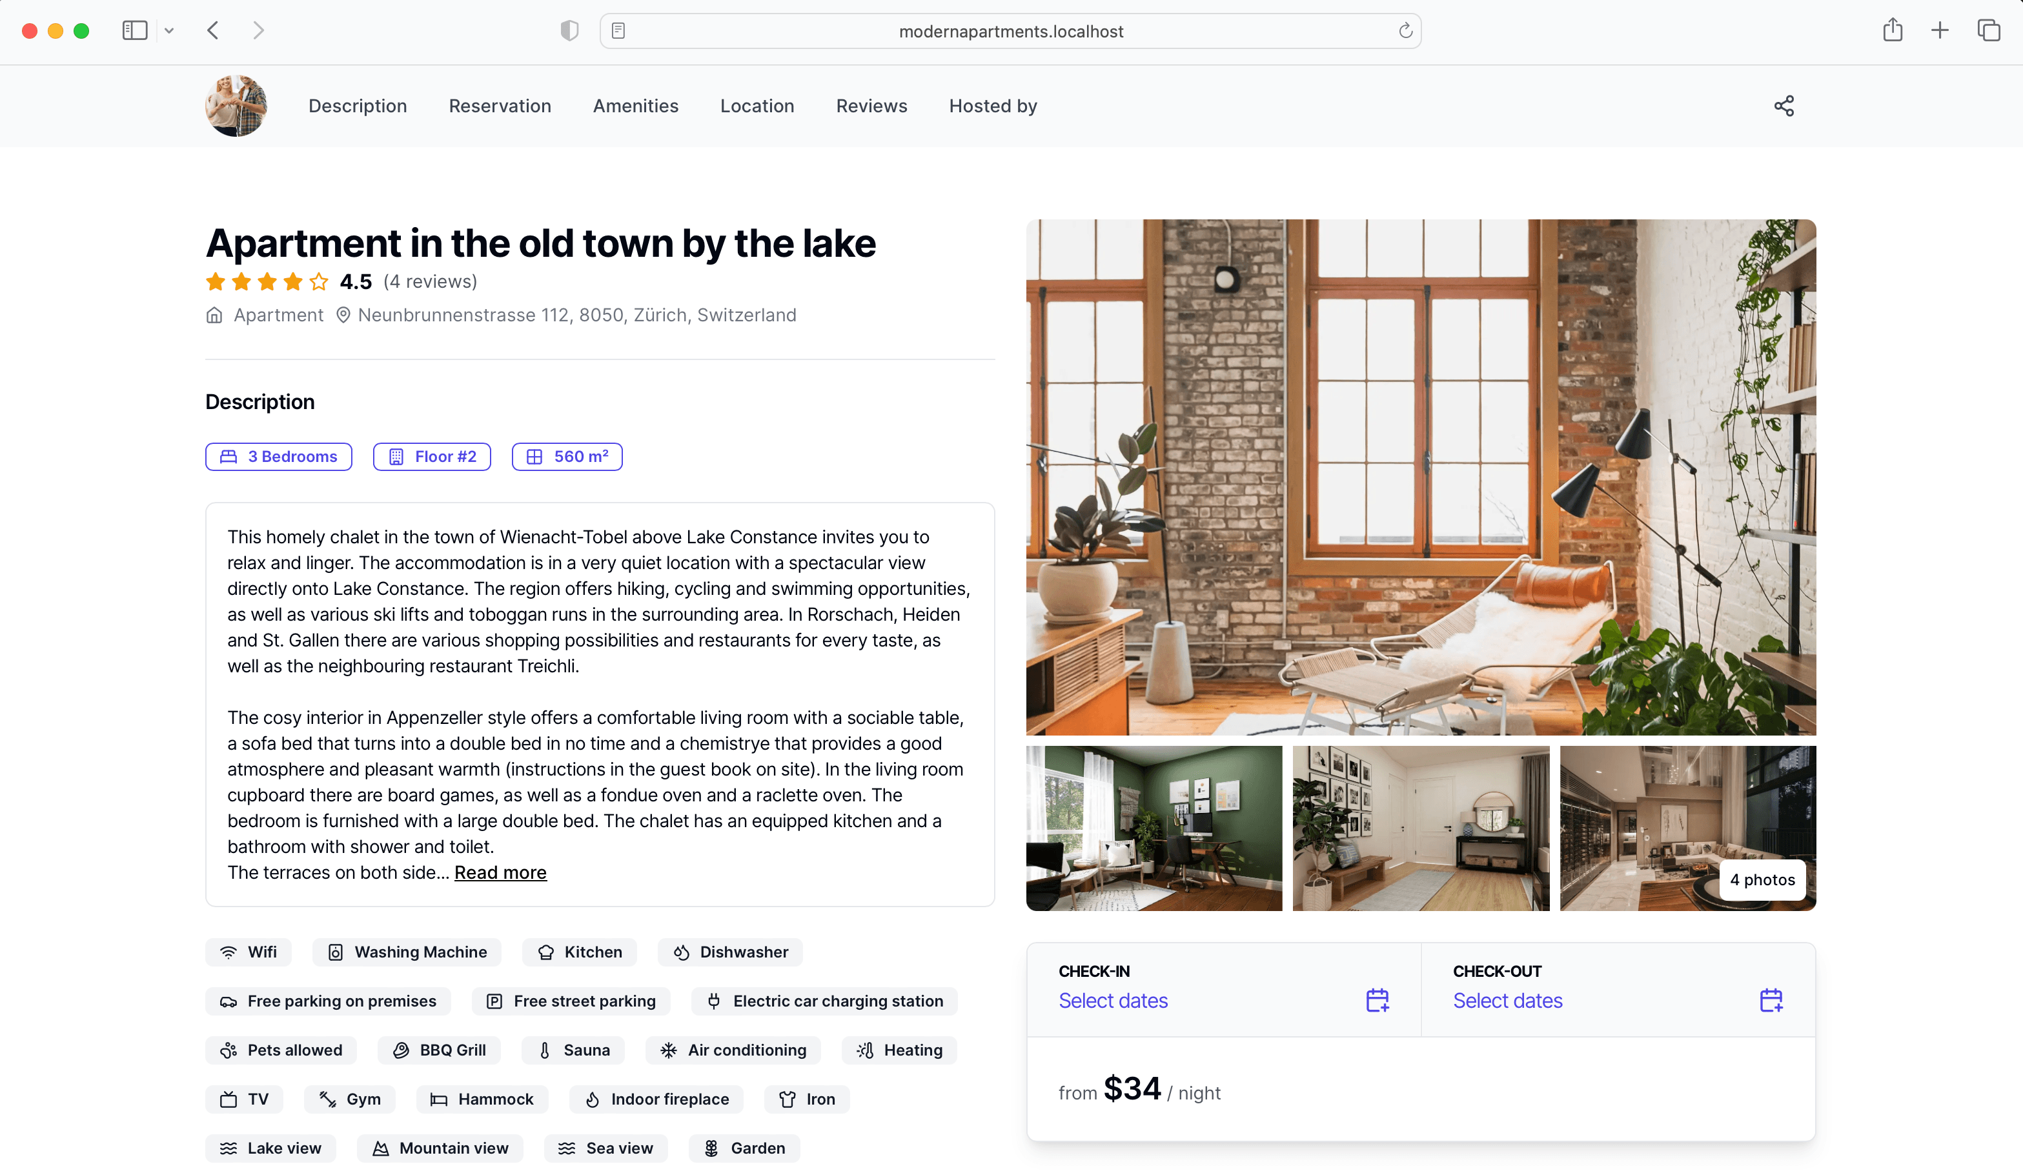Image resolution: width=2023 pixels, height=1173 pixels.
Task: Toggle the Pets allowed amenity icon
Action: click(x=228, y=1050)
